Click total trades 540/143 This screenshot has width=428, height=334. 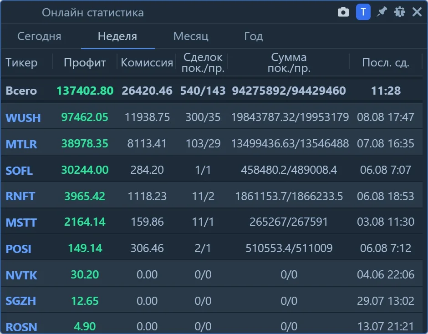coord(203,91)
